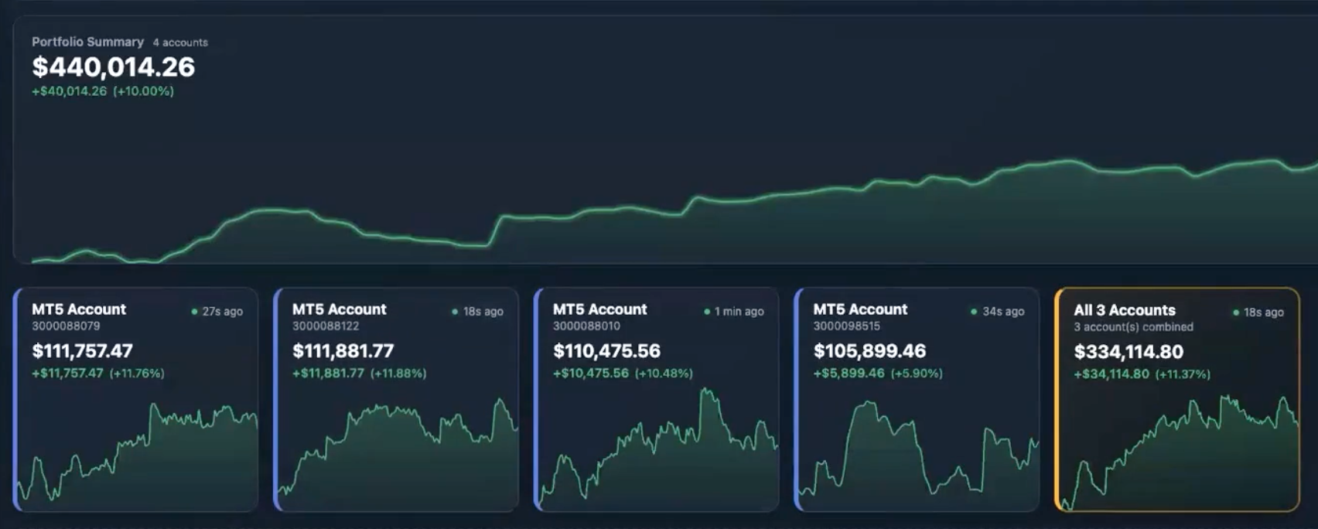Click the +$5,899.46 (+5.90%) gain
This screenshot has width=1318, height=529.
pos(878,374)
